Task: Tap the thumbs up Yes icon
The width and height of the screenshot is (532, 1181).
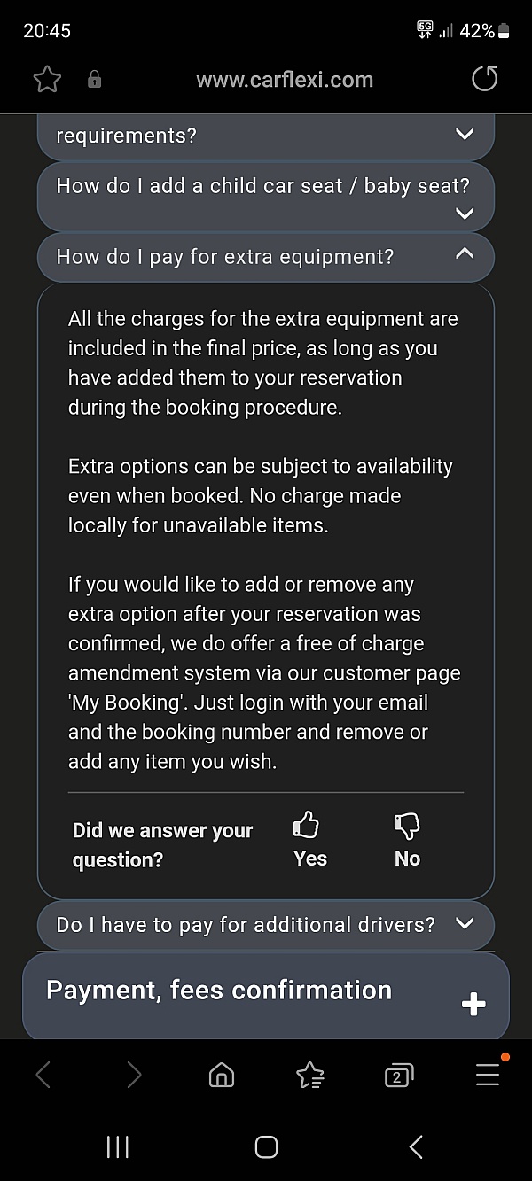Action: 307,827
